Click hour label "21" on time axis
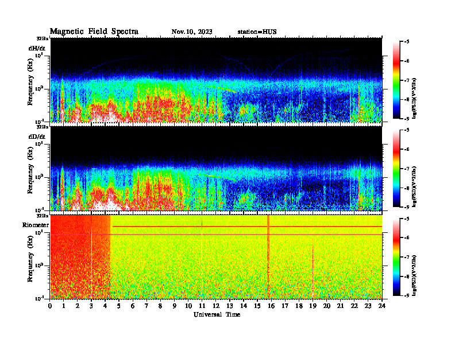Viewport: 455px width, 351px height. click(340, 306)
